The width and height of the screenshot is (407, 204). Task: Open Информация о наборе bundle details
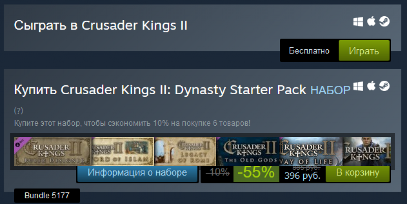tap(137, 173)
